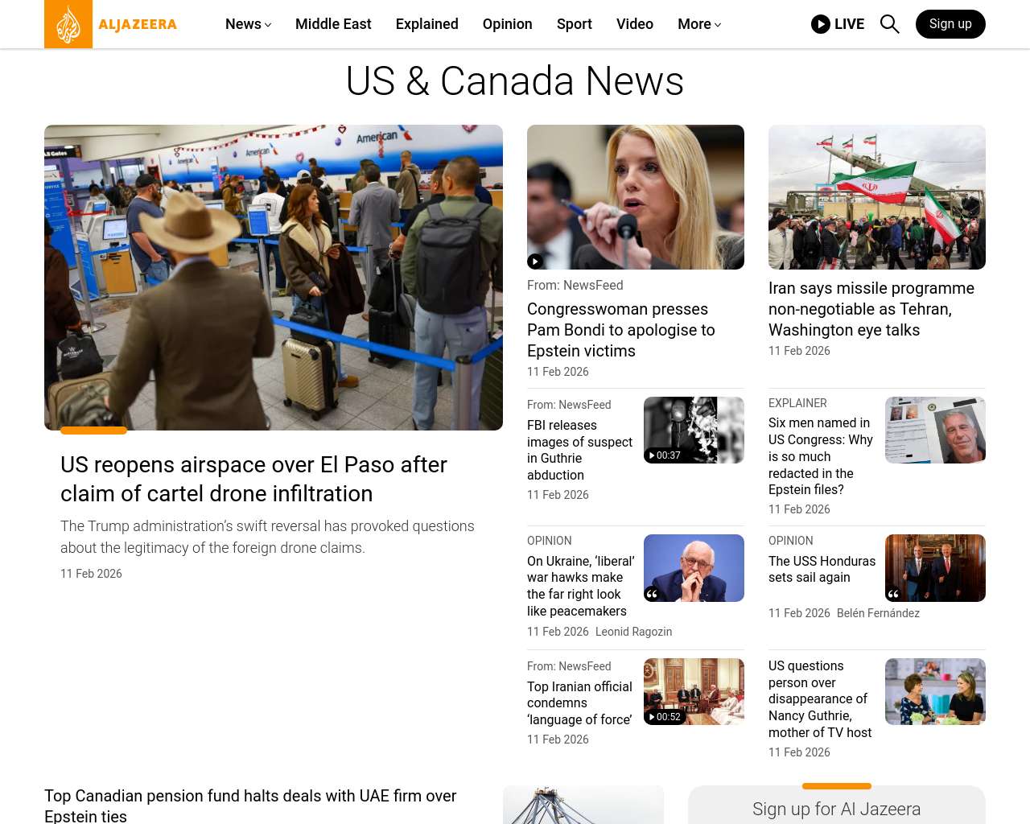Read Iran missile programme article
Image resolution: width=1030 pixels, height=824 pixels.
click(871, 309)
